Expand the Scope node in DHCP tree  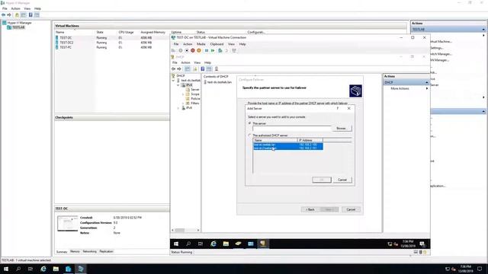pos(183,94)
